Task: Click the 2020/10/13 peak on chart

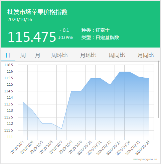Action: click(x=120, y=72)
